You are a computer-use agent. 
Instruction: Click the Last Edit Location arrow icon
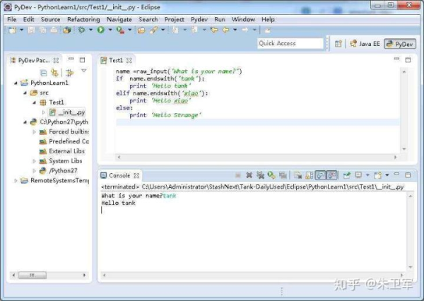(x=214, y=30)
